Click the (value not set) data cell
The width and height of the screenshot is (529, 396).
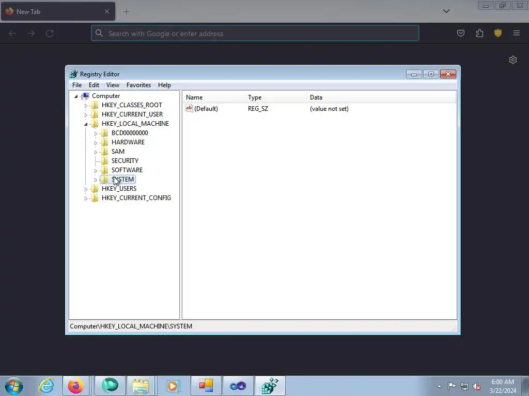329,109
